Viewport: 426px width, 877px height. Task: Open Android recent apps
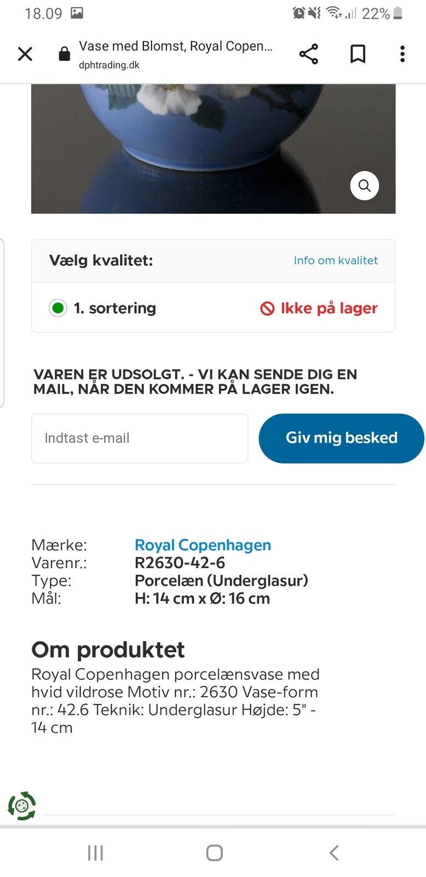95,853
